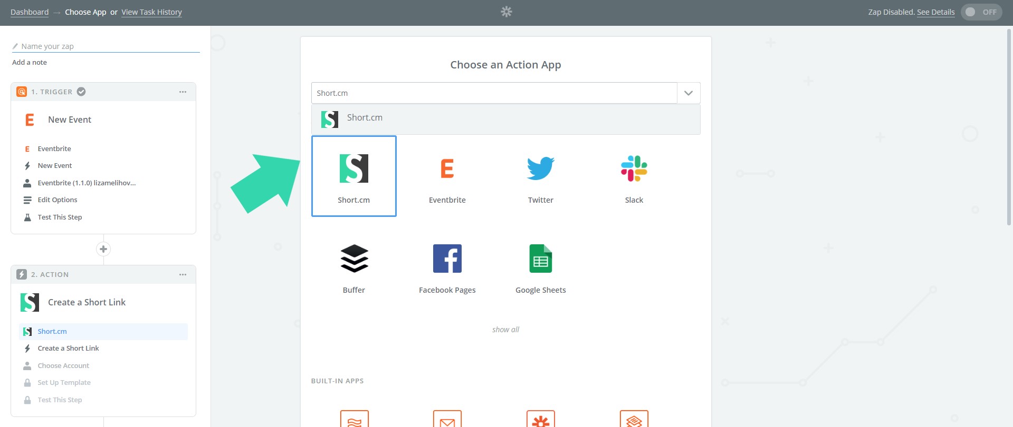Image resolution: width=1013 pixels, height=427 pixels.
Task: Click the pencil icon to name zap
Action: coord(15,46)
